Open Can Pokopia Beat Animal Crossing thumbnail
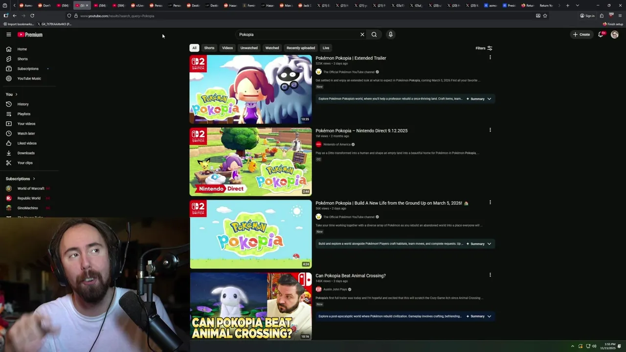Screen dimensions: 626x352 (250, 307)
